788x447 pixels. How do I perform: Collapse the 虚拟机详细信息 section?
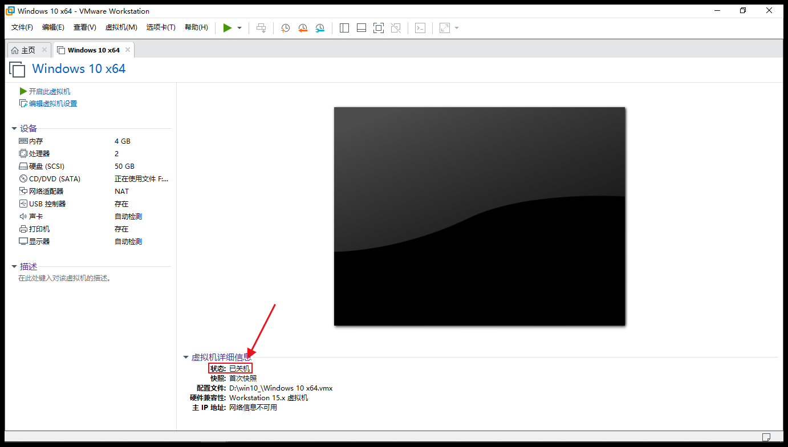coord(185,357)
